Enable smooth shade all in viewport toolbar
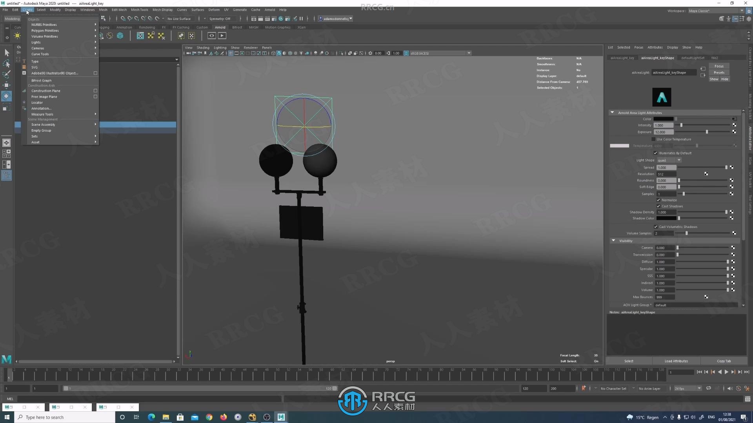The width and height of the screenshot is (753, 423). click(x=279, y=53)
